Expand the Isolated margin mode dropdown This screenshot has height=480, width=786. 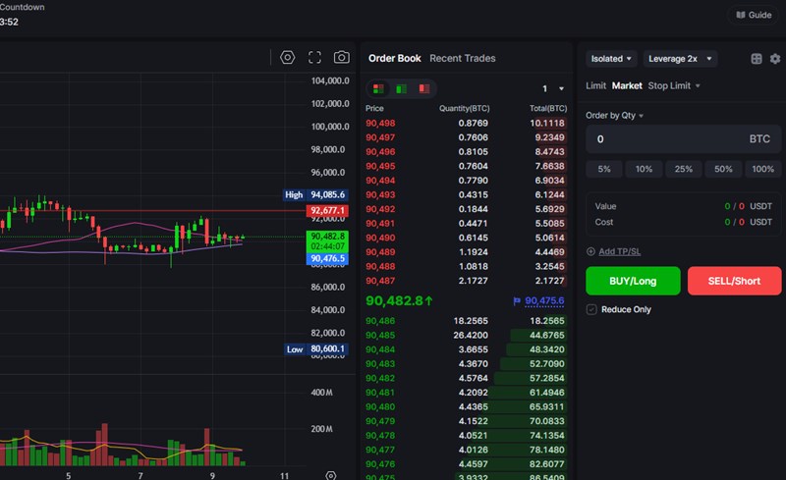[611, 59]
